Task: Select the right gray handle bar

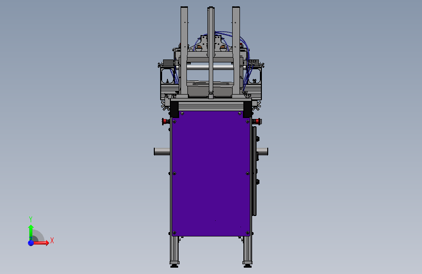Action: point(262,152)
